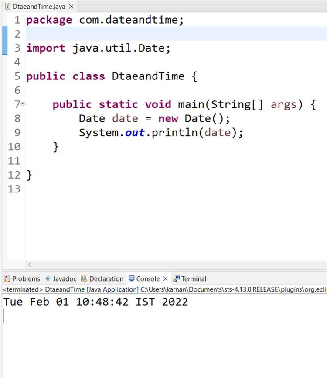Click the package keyword on line 1
The width and height of the screenshot is (327, 378).
point(49,20)
